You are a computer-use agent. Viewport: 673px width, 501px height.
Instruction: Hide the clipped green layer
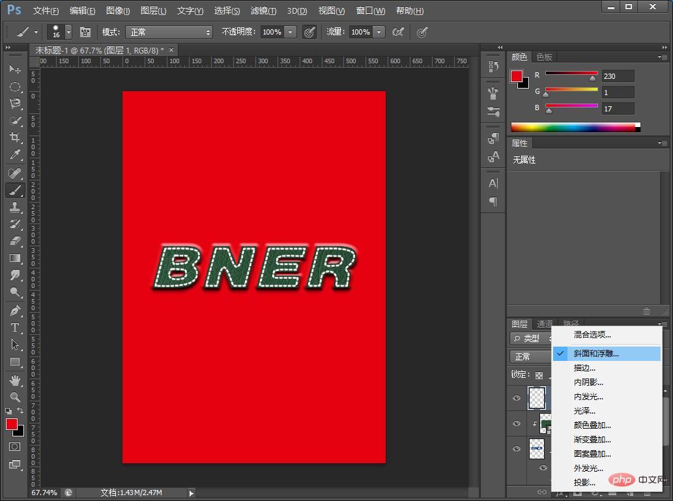click(x=517, y=423)
